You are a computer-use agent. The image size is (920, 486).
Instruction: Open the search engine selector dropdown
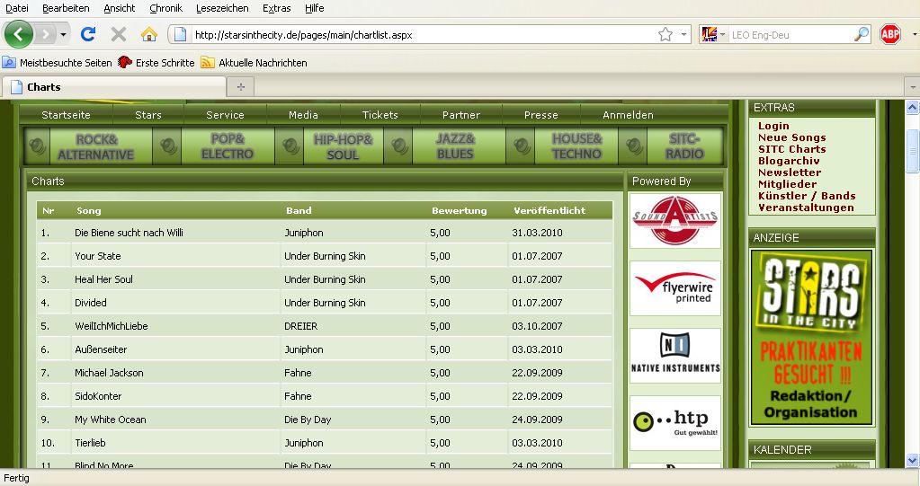click(x=713, y=35)
